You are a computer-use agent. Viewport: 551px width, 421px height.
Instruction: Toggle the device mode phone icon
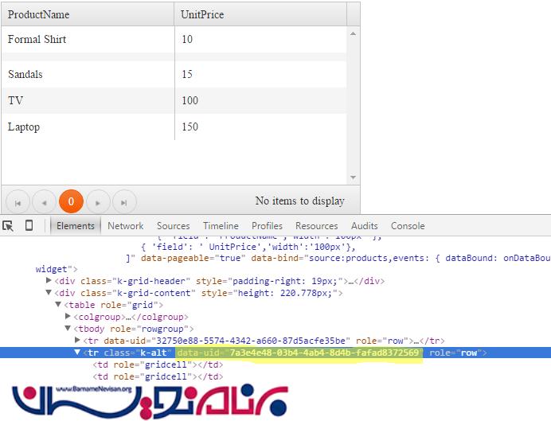pos(29,226)
